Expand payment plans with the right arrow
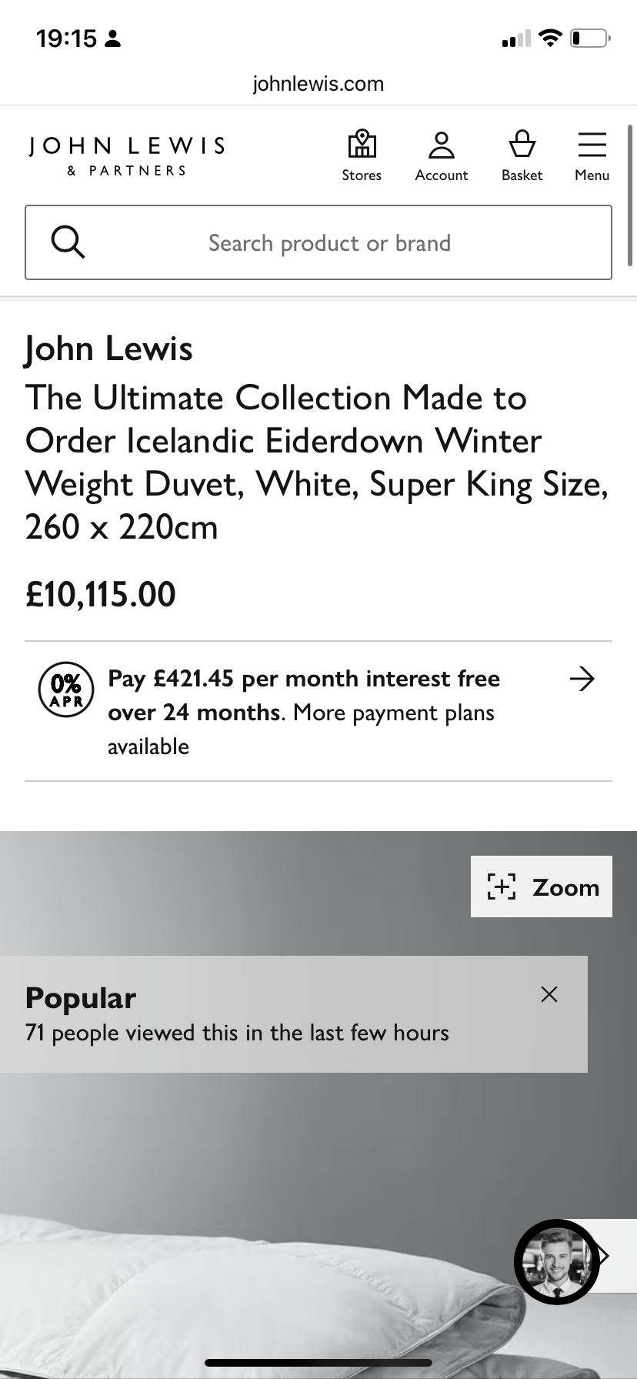The width and height of the screenshot is (637, 1379). (x=582, y=679)
